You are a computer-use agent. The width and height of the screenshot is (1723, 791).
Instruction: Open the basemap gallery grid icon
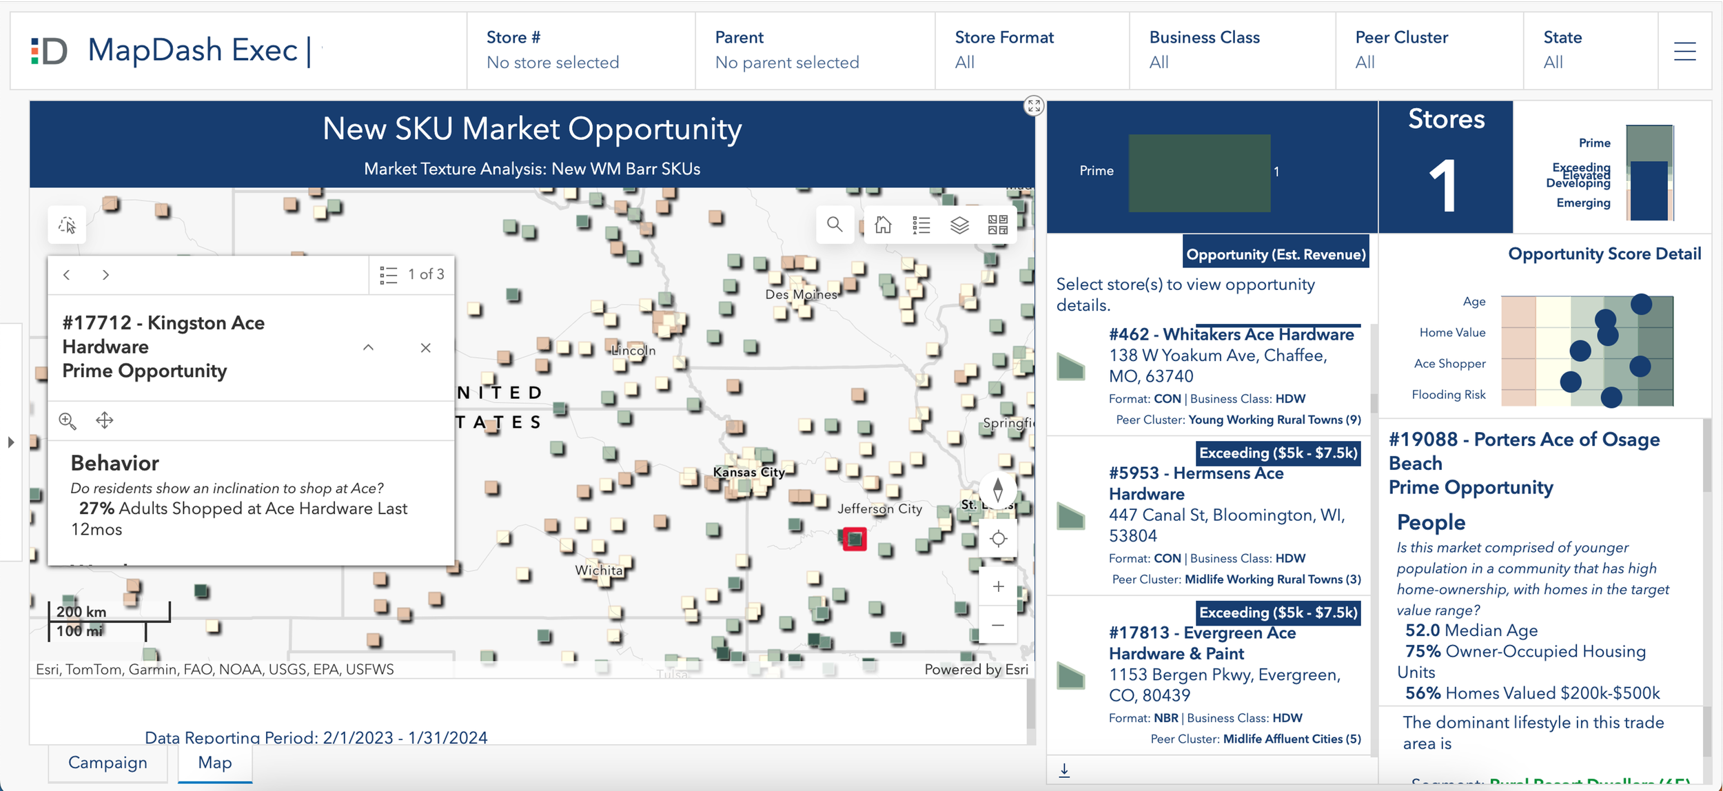click(x=997, y=225)
